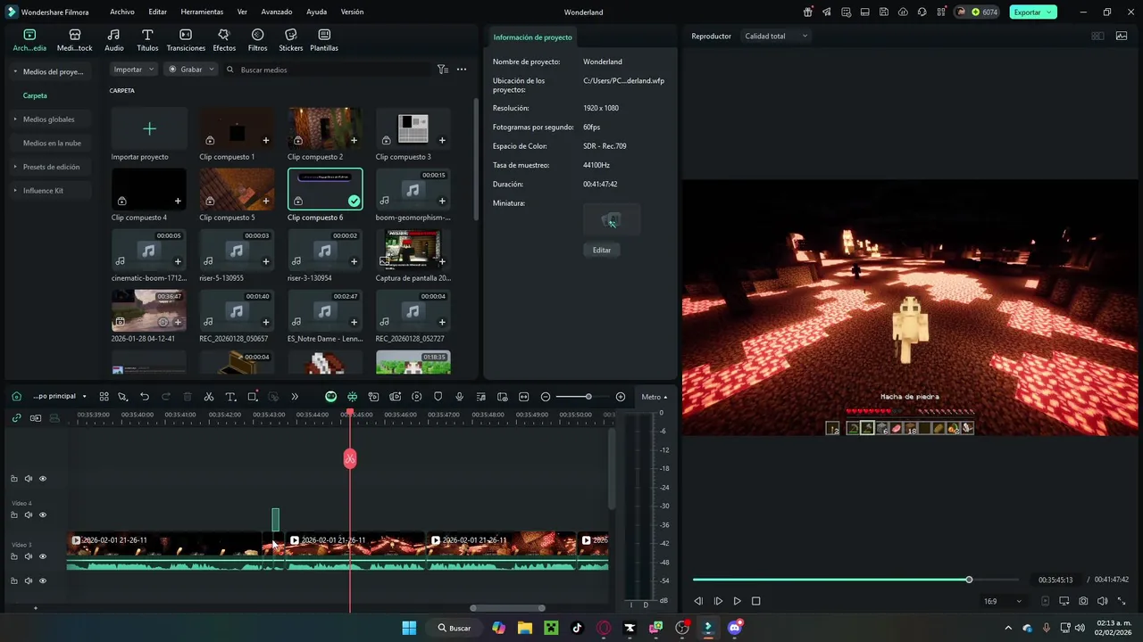
Task: Delete the selected clip with trash icon
Action: pos(188,397)
